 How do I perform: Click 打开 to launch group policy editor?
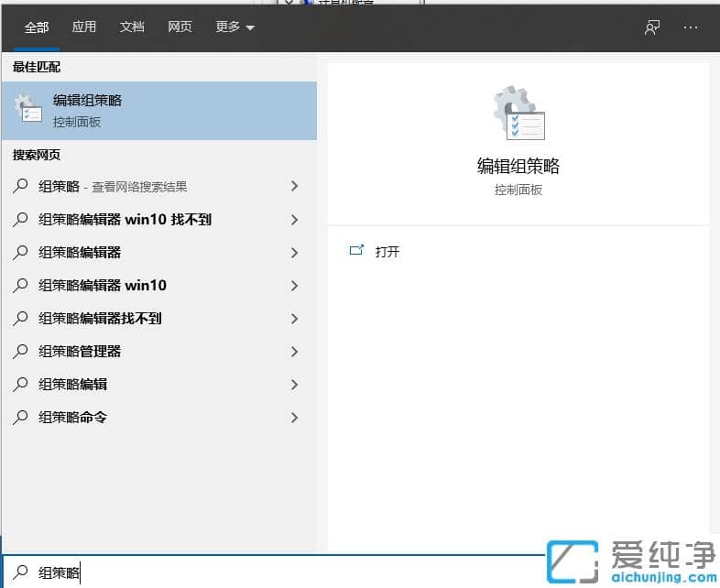[x=387, y=252]
